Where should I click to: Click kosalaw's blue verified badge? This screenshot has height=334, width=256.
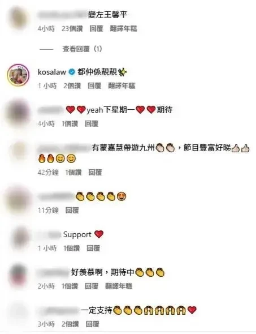pos(72,72)
